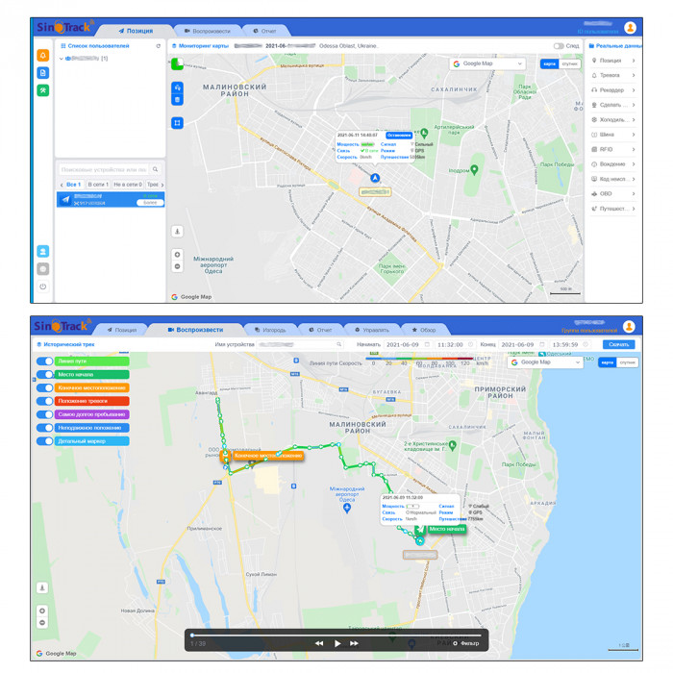
Task: Open Отчет tab in top window
Action: pos(264,31)
